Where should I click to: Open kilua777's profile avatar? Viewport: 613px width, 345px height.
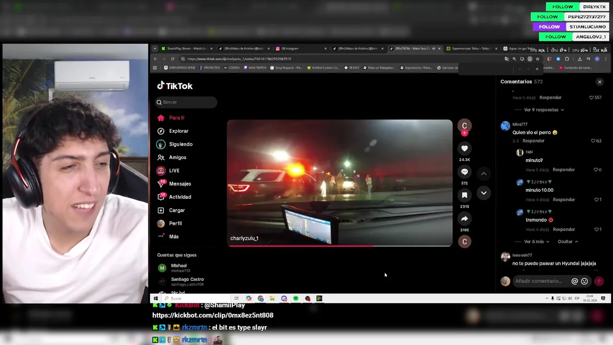(505, 126)
